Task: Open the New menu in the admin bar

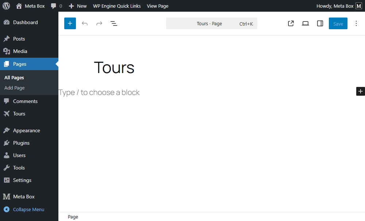Action: (x=77, y=6)
